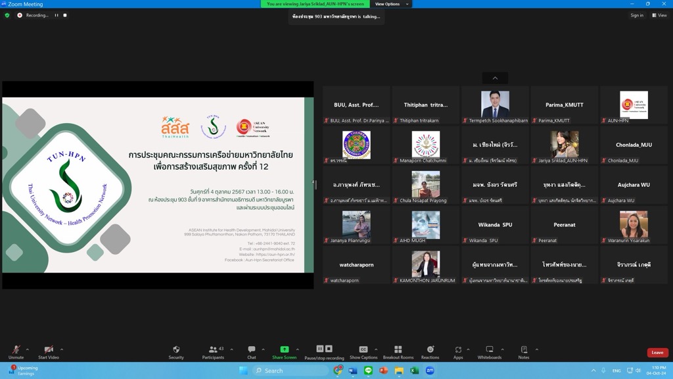673x379 pixels.
Task: Click the red Leave button
Action: point(657,353)
